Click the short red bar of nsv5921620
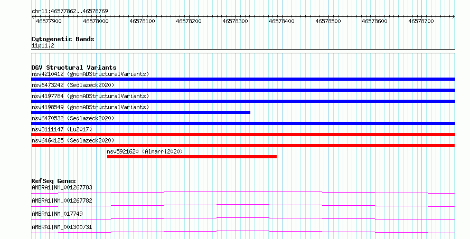 (192, 157)
